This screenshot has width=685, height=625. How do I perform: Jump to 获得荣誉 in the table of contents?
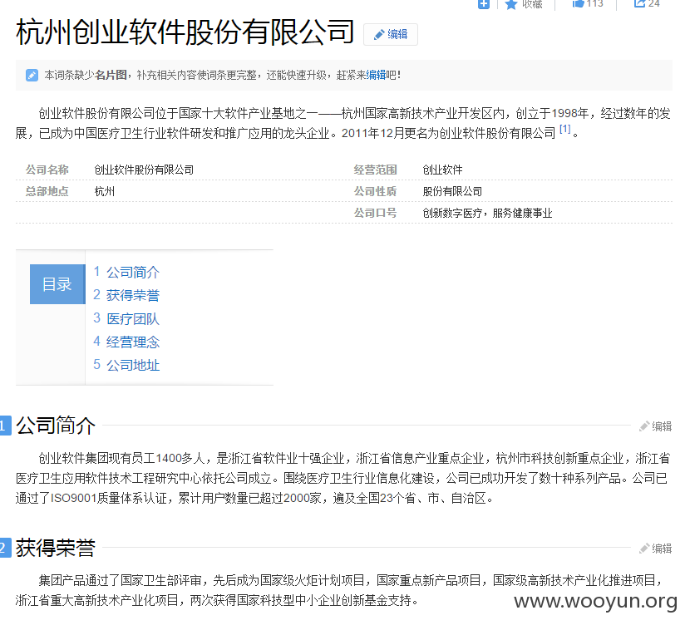click(x=133, y=295)
